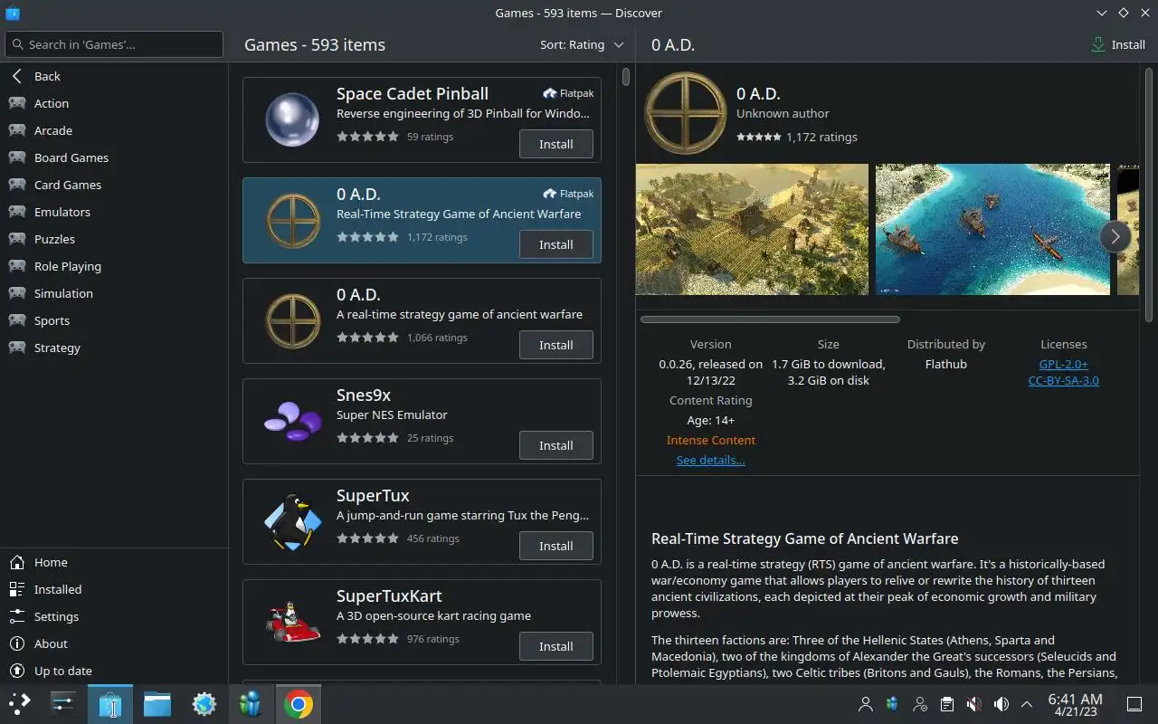Install SuperTuxKart
This screenshot has width=1158, height=724.
click(x=556, y=646)
